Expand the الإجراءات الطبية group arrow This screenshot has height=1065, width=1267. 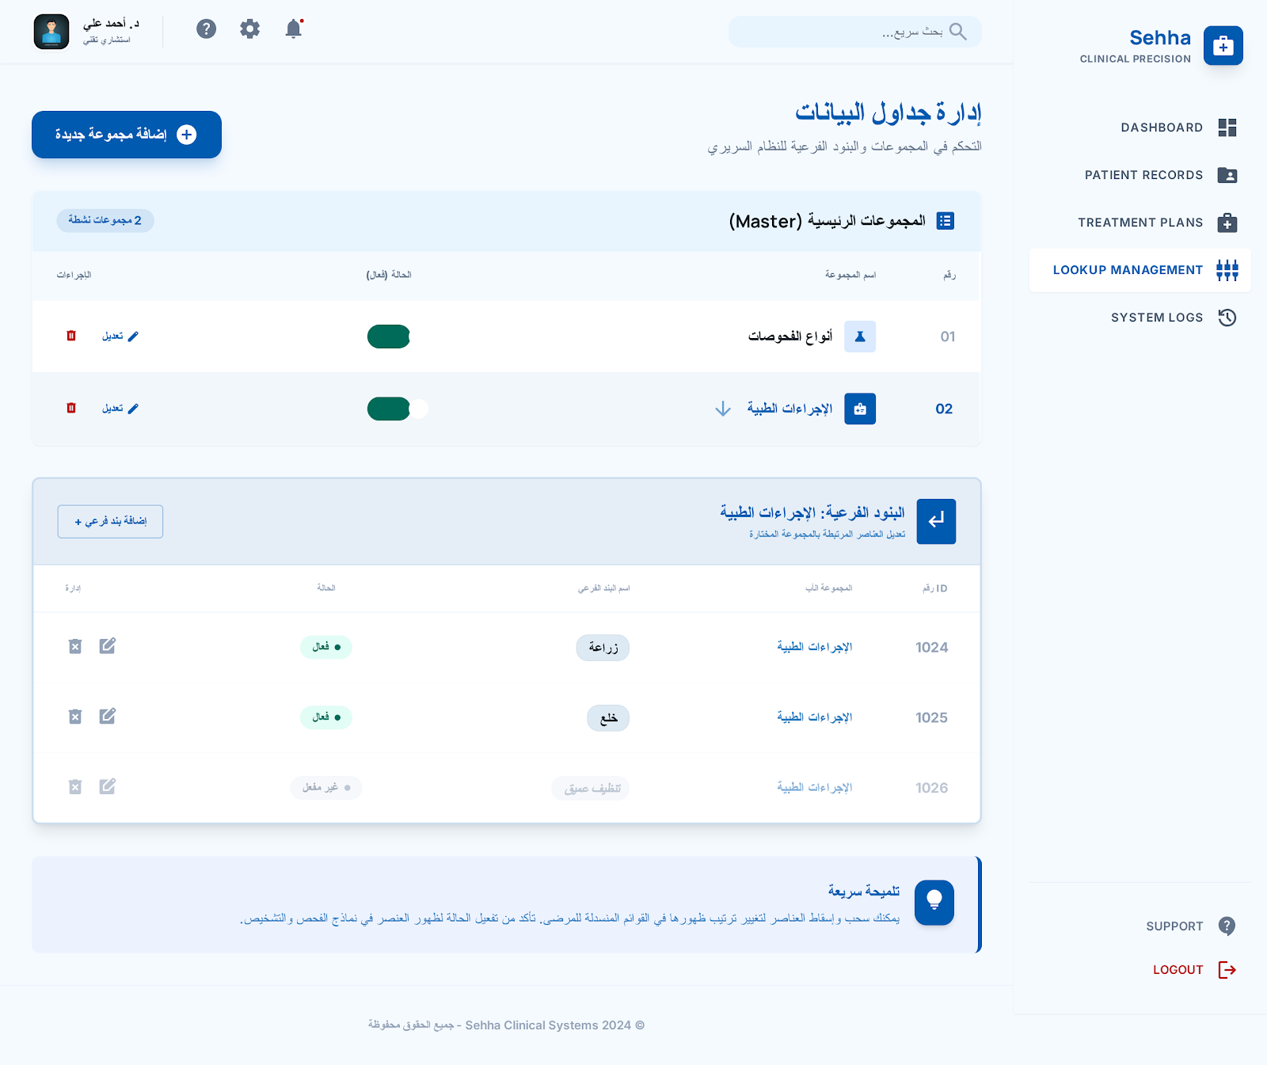tap(723, 409)
